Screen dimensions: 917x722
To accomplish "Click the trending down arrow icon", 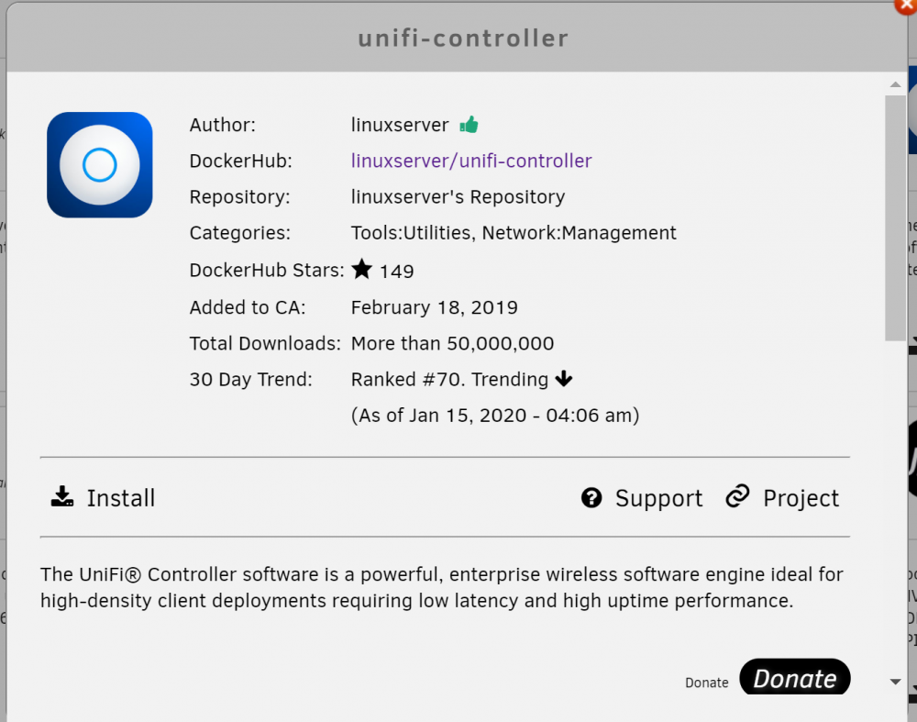I will coord(564,379).
